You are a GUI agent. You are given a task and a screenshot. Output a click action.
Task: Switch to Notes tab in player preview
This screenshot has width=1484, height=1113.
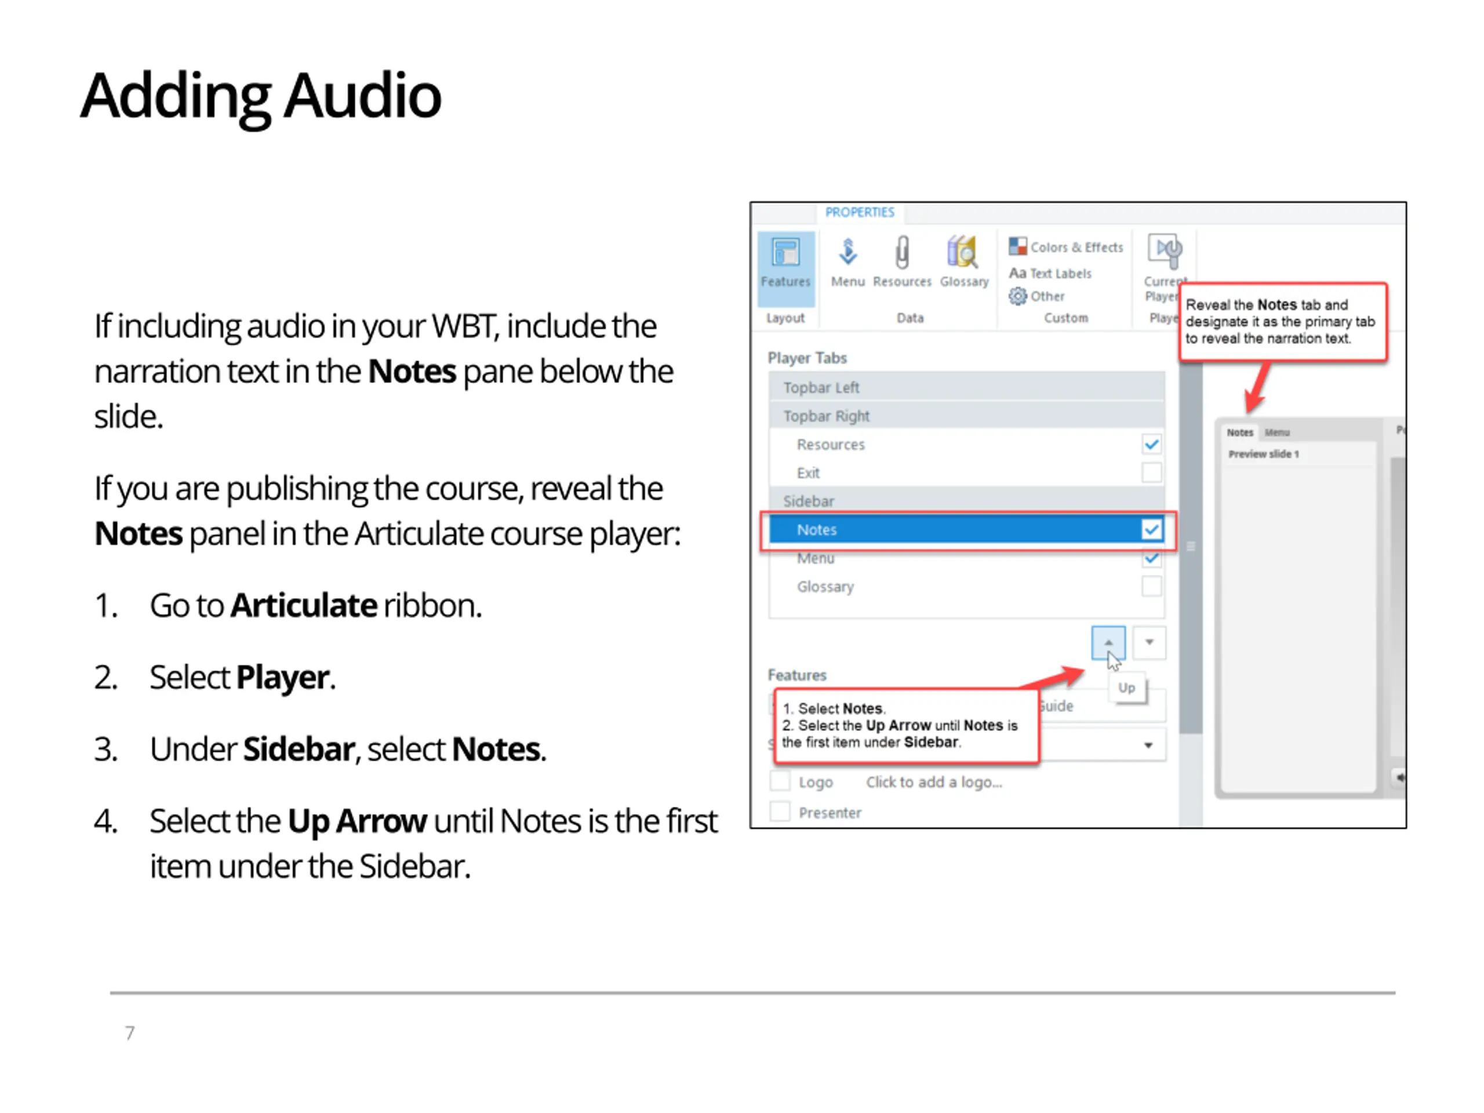point(1240,432)
